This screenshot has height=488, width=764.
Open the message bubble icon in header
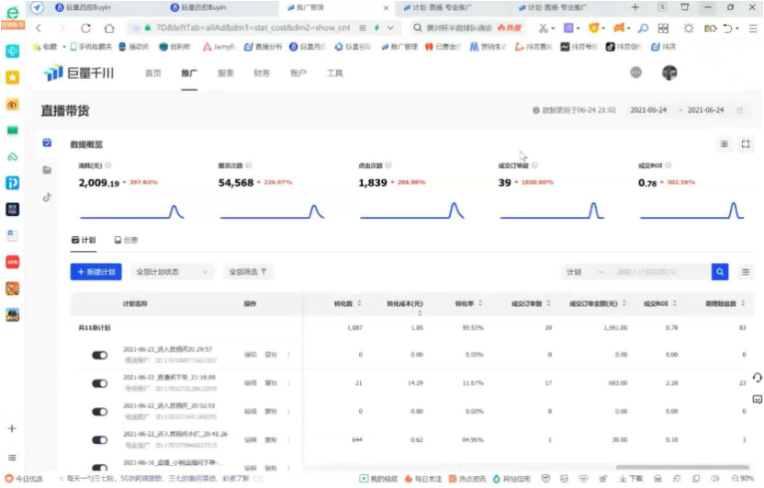(635, 73)
